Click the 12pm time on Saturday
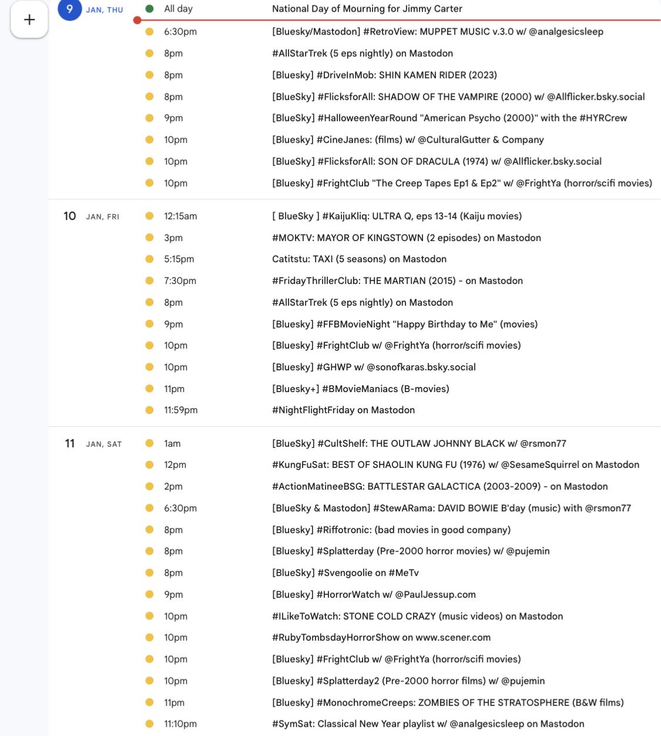 [175, 465]
